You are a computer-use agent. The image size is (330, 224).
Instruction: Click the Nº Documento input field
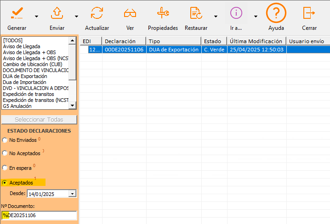(39, 215)
